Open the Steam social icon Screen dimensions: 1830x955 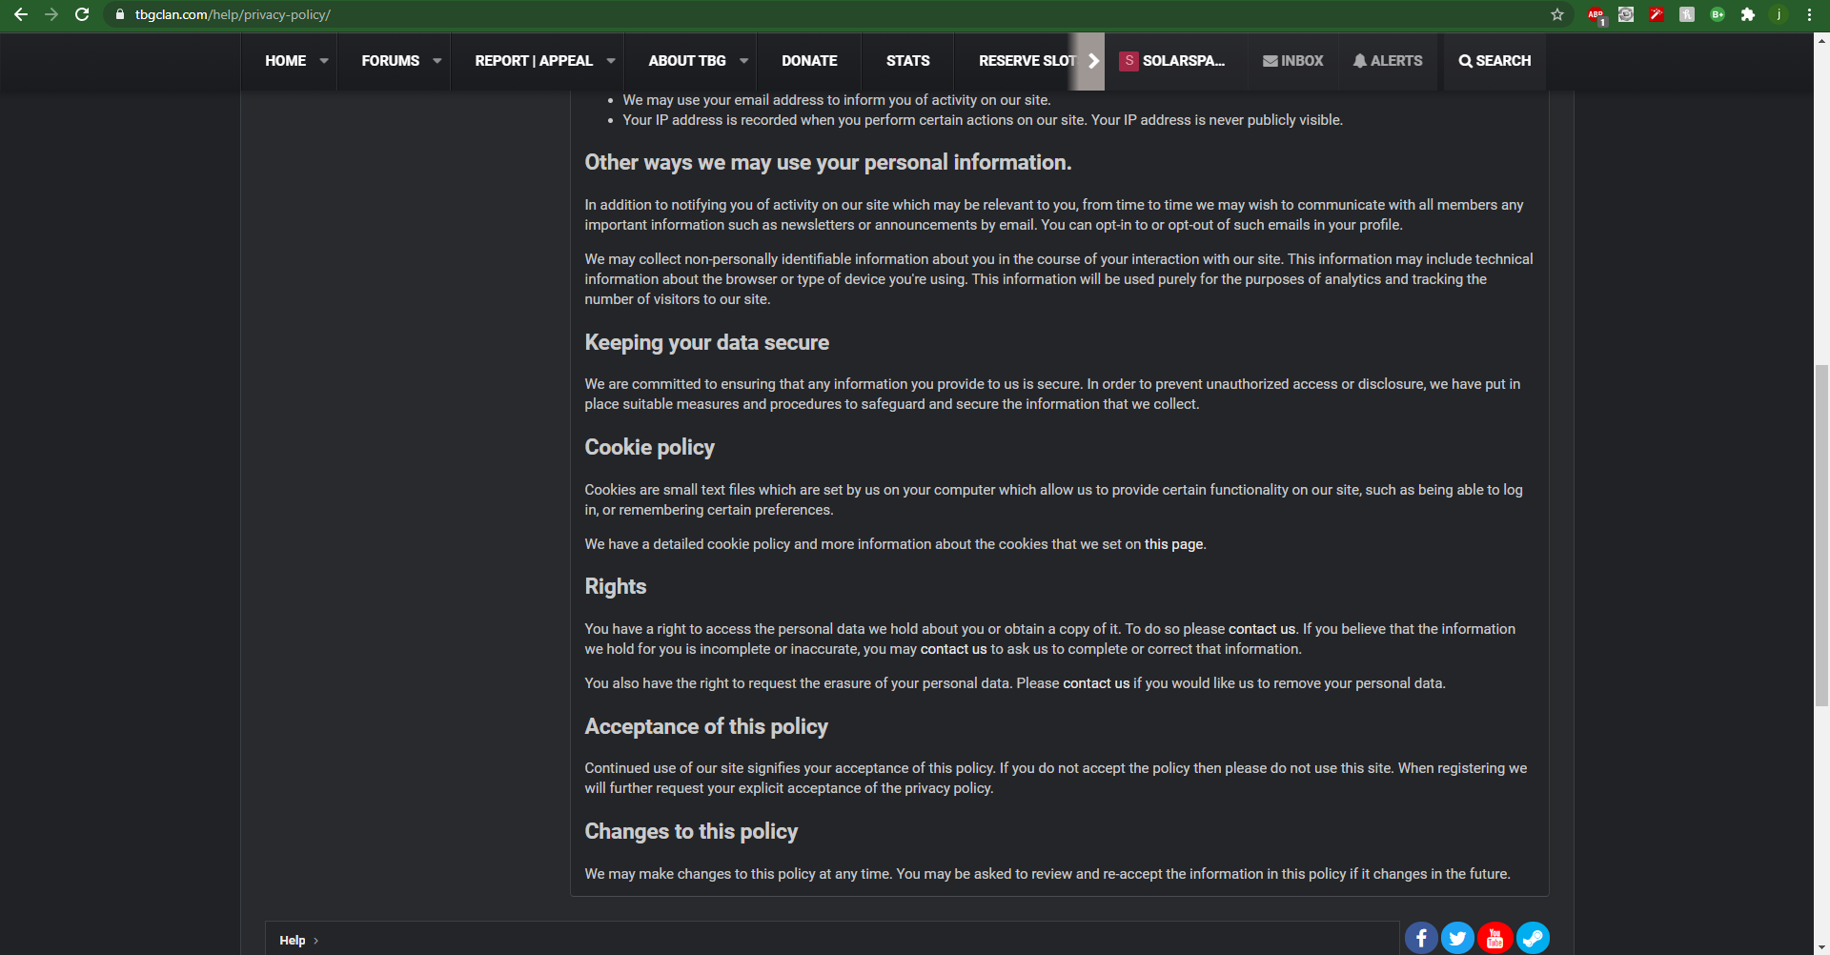(1533, 939)
